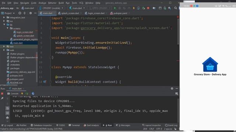The height and width of the screenshot is (132, 236).
Task: Open the Refactor menu
Action: pyautogui.click(x=52, y=3)
